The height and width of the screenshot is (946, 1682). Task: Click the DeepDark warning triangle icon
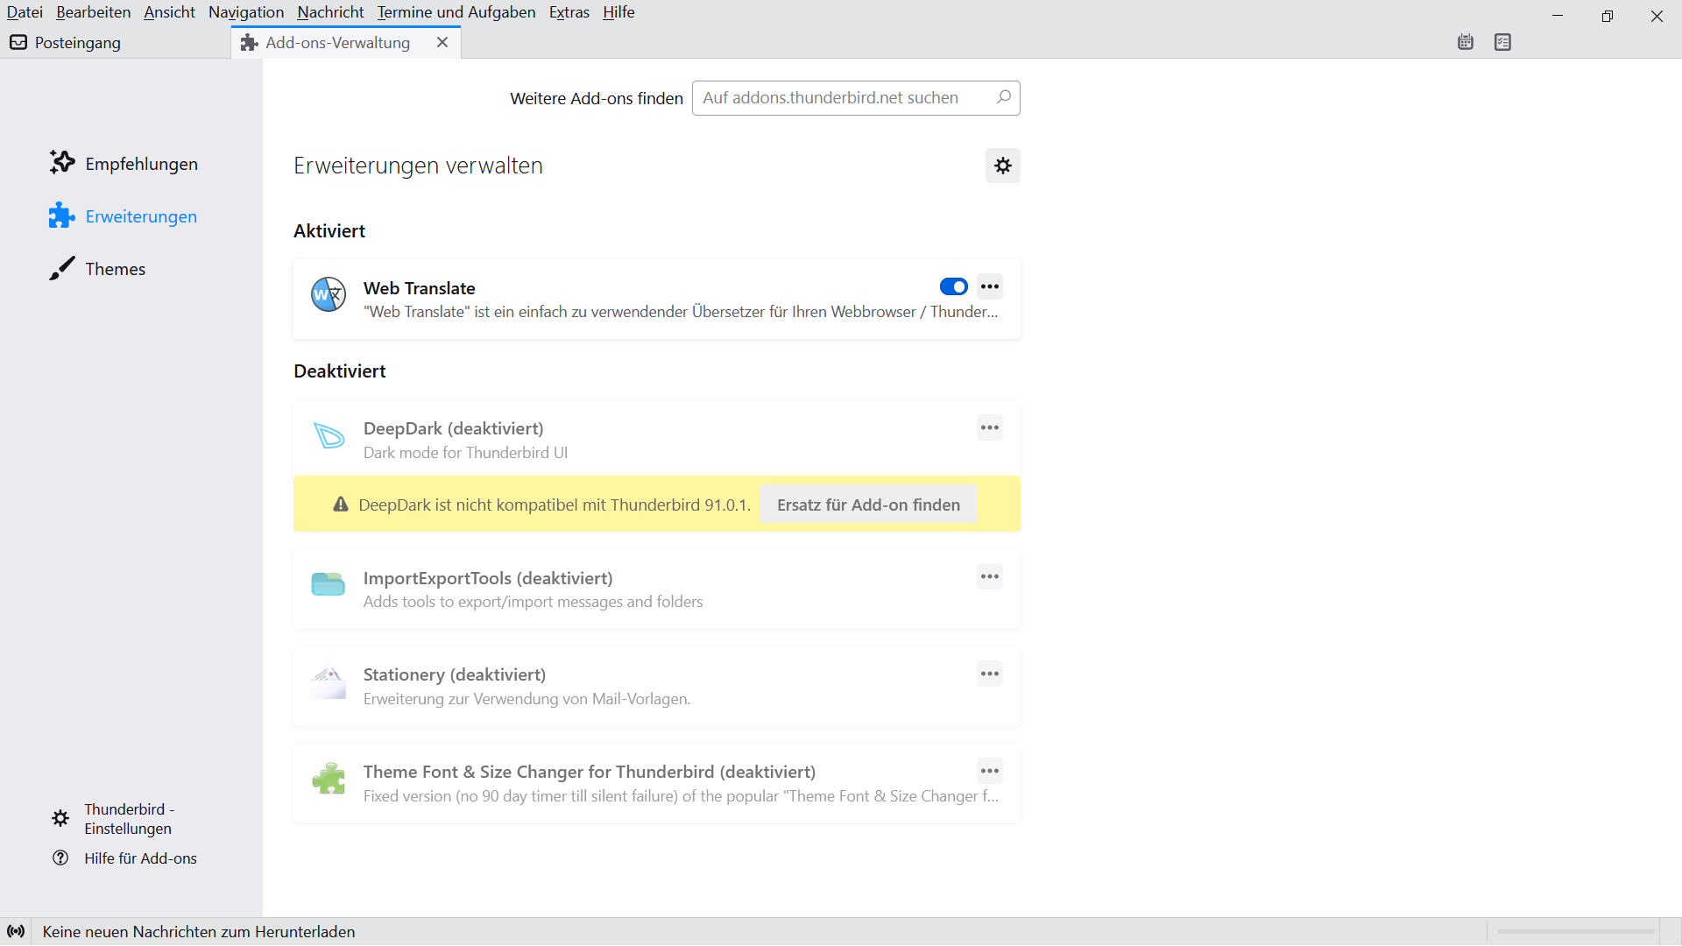point(341,504)
